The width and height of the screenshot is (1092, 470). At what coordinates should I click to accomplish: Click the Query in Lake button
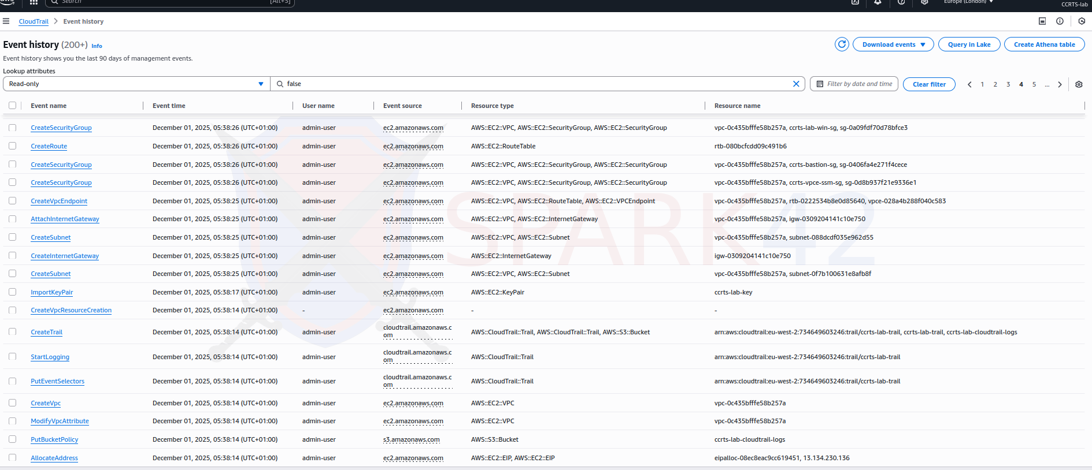(x=969, y=44)
